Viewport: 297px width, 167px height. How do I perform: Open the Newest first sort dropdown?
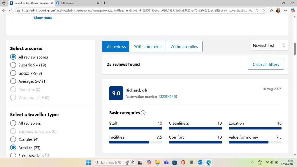(x=269, y=46)
